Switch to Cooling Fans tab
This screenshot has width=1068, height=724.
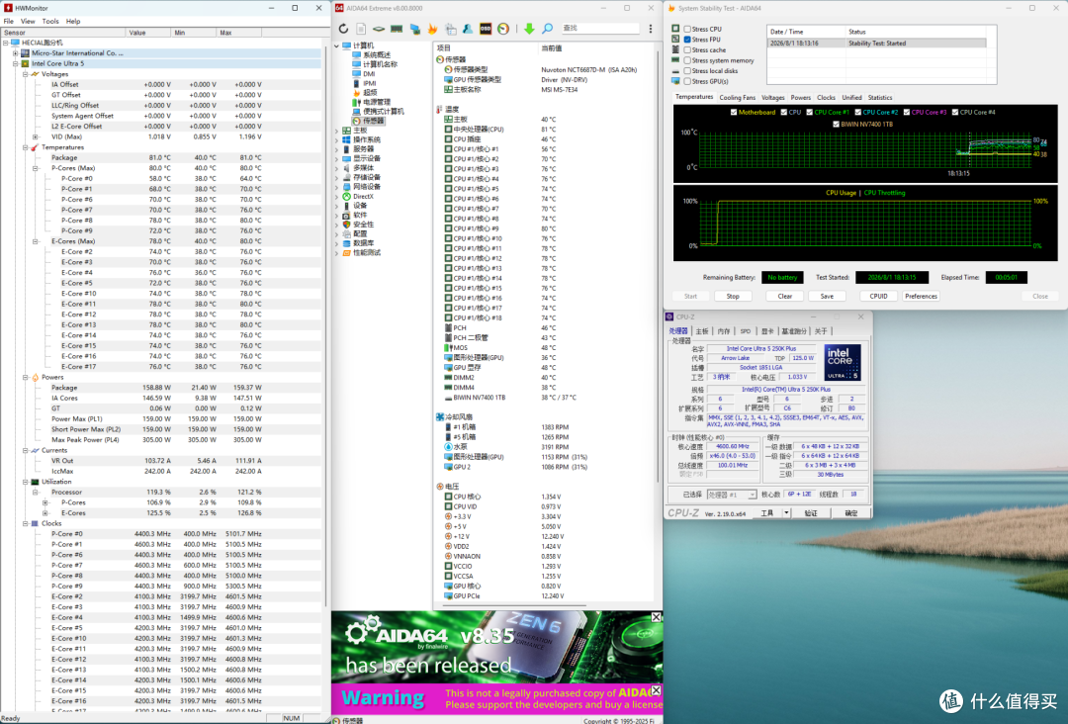pos(737,97)
